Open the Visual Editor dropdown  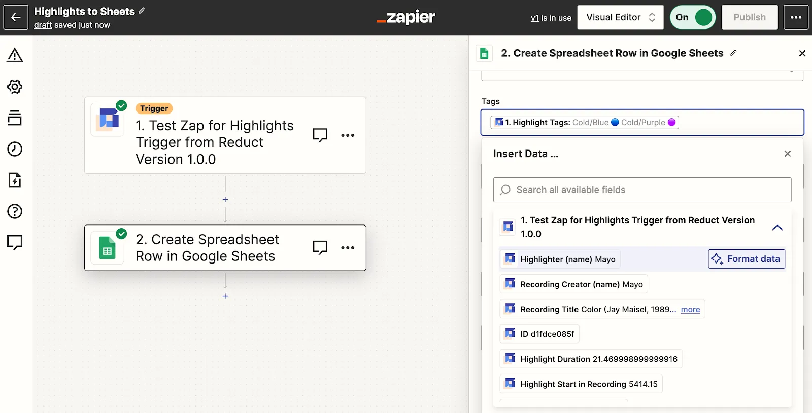click(620, 17)
